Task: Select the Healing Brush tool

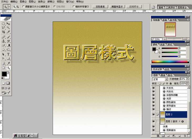Action: [x=3, y=37]
